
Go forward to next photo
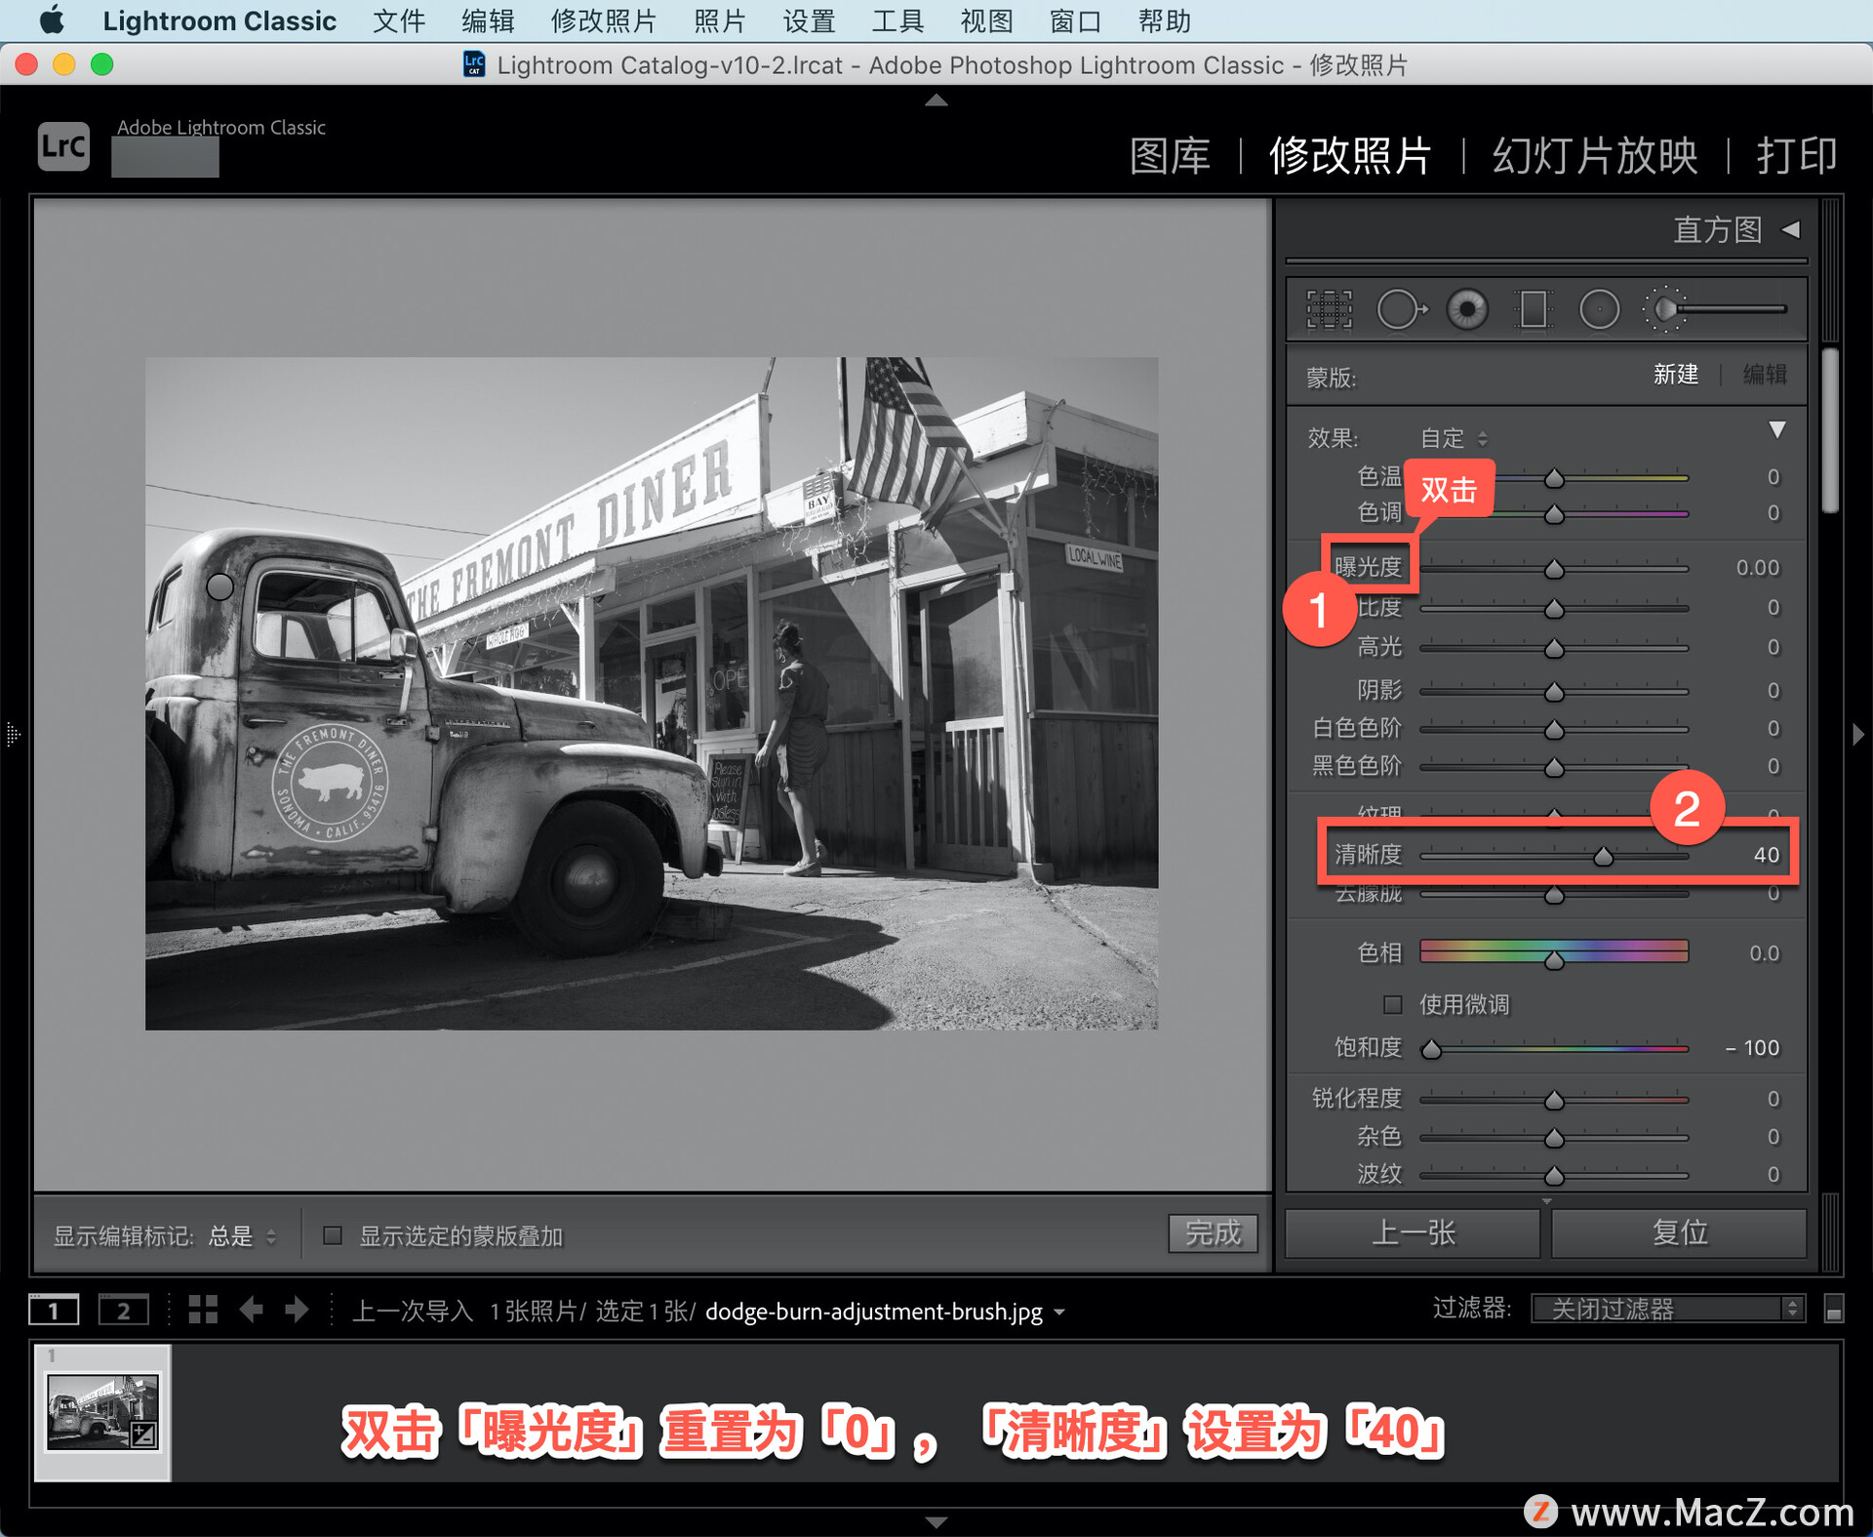coord(297,1310)
